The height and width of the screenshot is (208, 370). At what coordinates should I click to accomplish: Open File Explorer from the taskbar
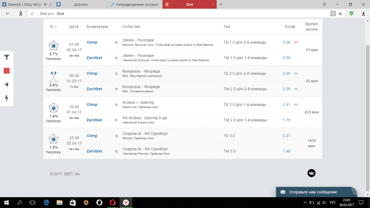pyautogui.click(x=60, y=202)
